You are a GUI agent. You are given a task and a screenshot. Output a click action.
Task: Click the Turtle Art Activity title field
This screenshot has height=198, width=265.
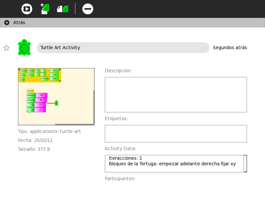(x=123, y=48)
